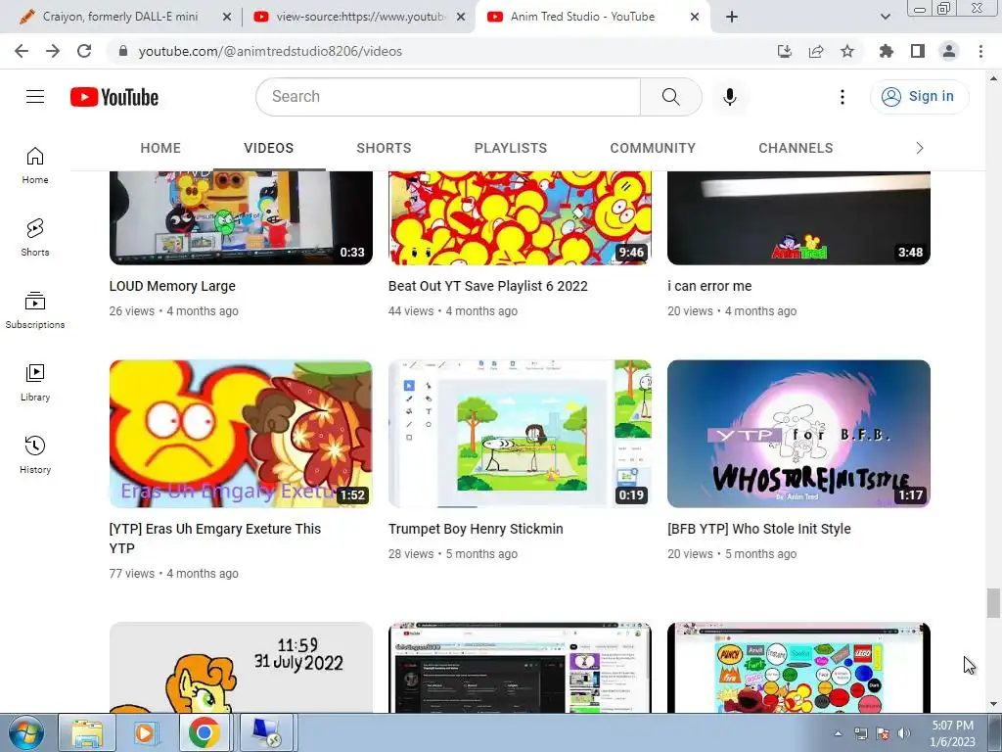Open 'i can error me' video title
This screenshot has height=752, width=1002.
tap(709, 286)
